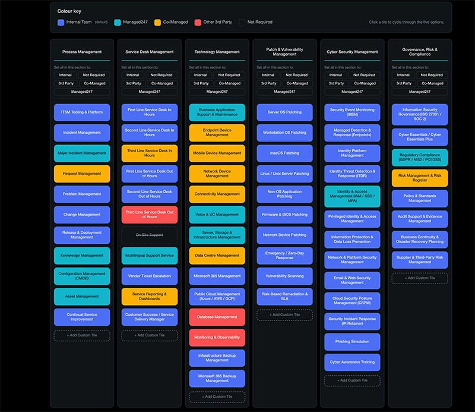Cycle the Server OS Patching tile
The height and width of the screenshot is (412, 475).
pos(284,112)
